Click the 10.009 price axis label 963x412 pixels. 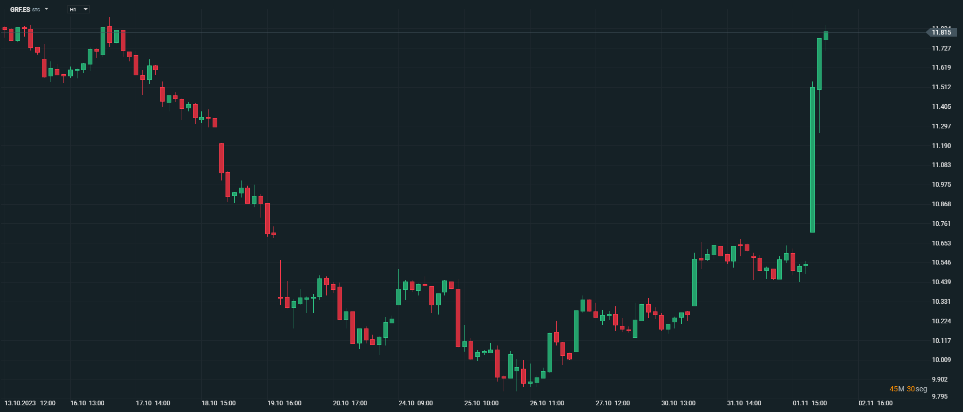pos(941,360)
